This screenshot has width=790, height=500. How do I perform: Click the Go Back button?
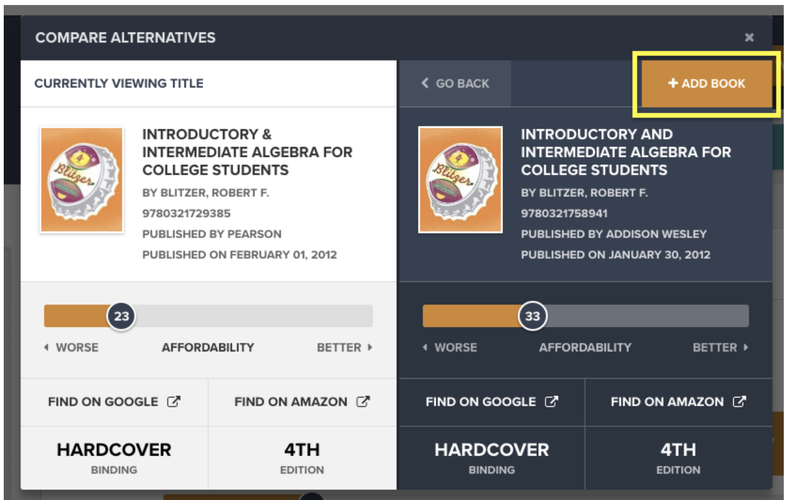click(x=455, y=84)
